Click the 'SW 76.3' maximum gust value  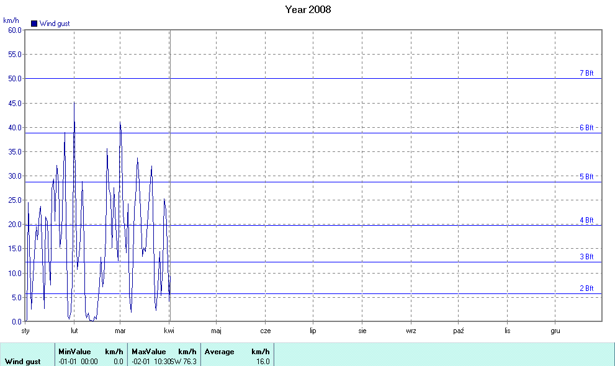point(184,361)
